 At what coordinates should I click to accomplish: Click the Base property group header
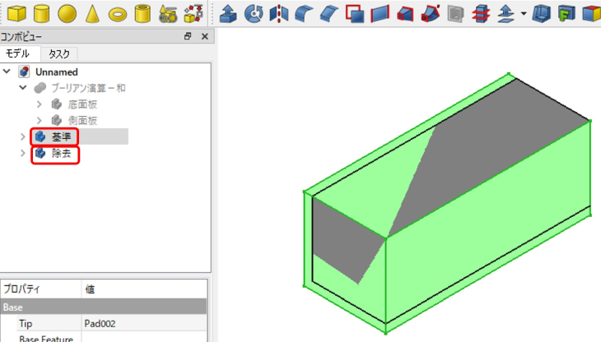coord(104,307)
